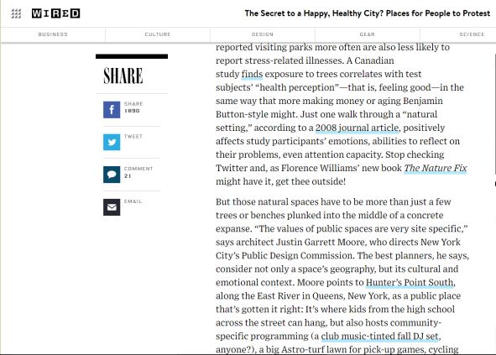Visit the "Hunter's Point South" link
Screen dimensions: 496x355
[x=410, y=283]
